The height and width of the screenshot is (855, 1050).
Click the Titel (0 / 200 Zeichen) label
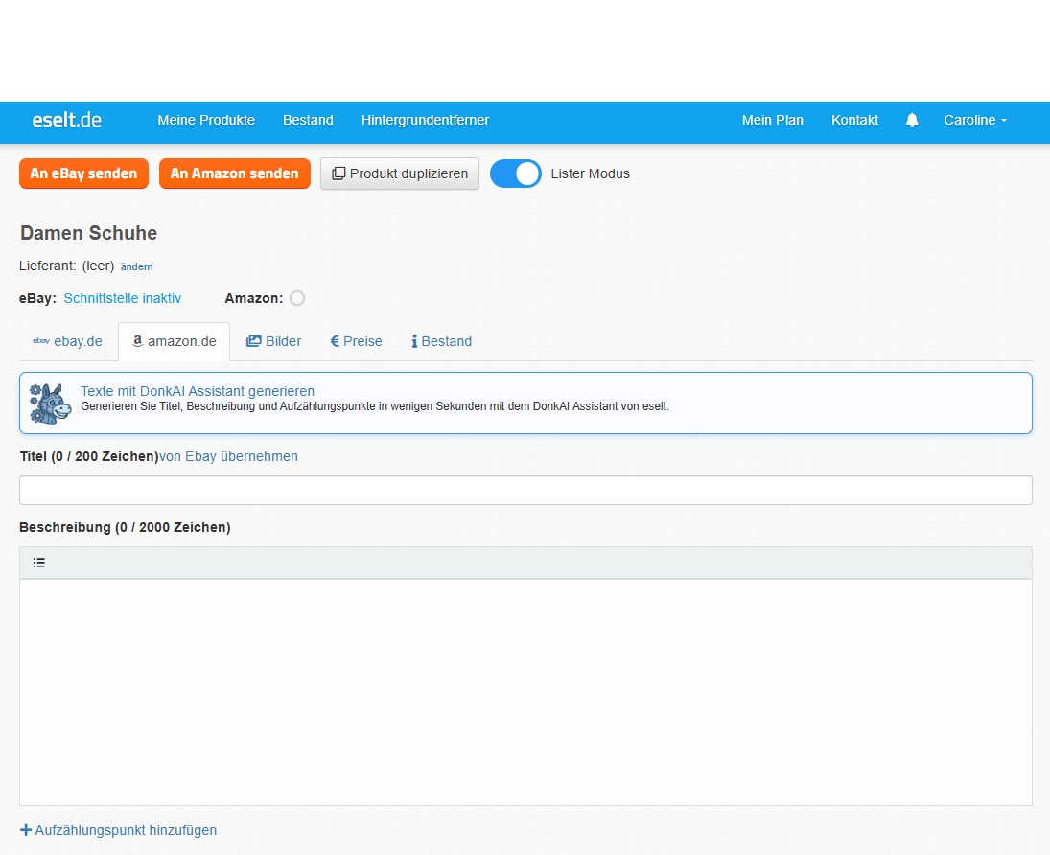click(89, 456)
